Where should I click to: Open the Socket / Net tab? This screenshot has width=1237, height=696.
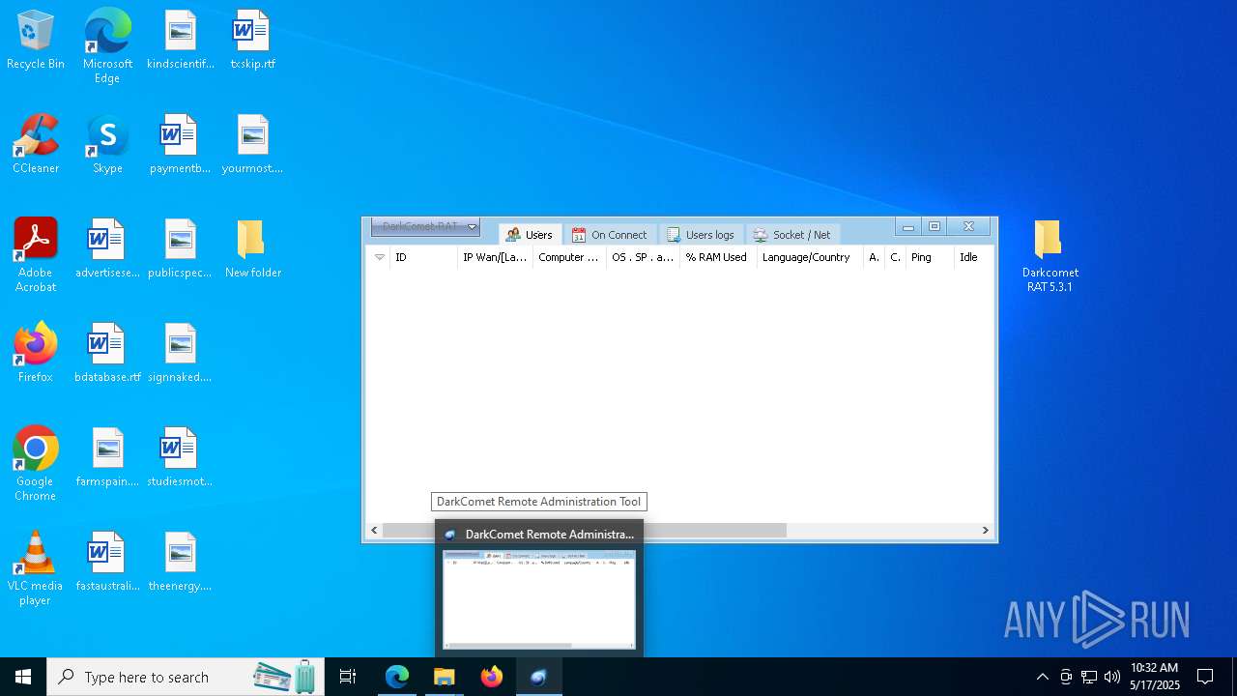click(792, 235)
